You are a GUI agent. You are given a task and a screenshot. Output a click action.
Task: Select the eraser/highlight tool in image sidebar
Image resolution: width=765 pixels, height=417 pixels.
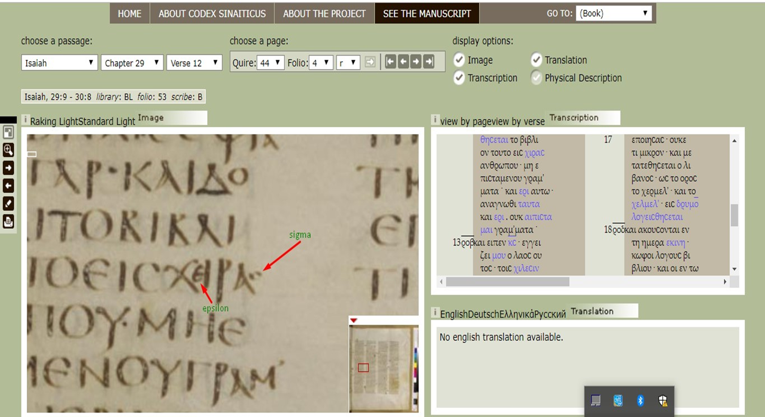[x=8, y=203]
